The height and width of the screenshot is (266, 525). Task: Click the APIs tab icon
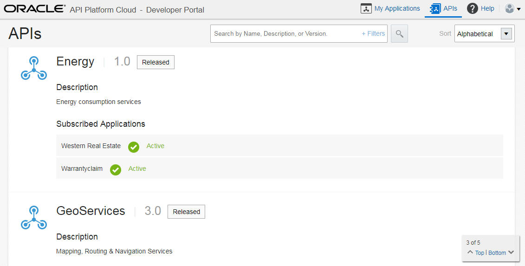[435, 9]
